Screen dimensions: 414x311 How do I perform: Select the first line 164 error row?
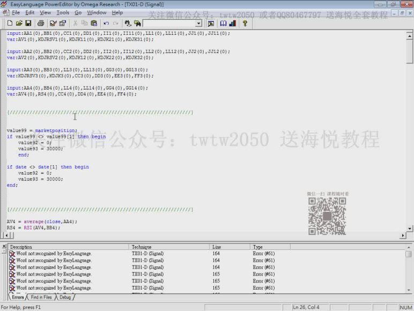coord(207,254)
